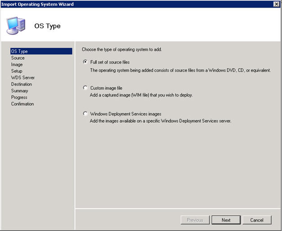
Task: Select the Setup step in sidebar
Action: tap(17, 71)
